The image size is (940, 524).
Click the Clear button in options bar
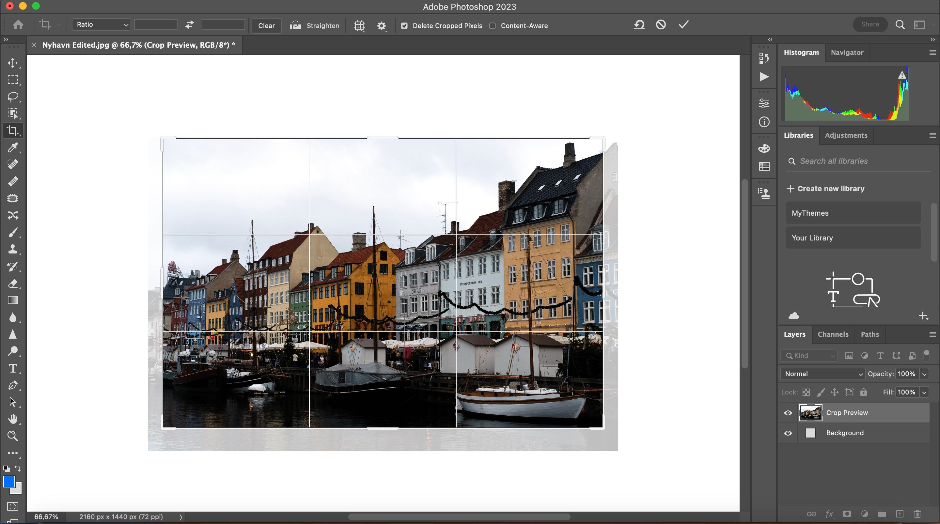[266, 25]
